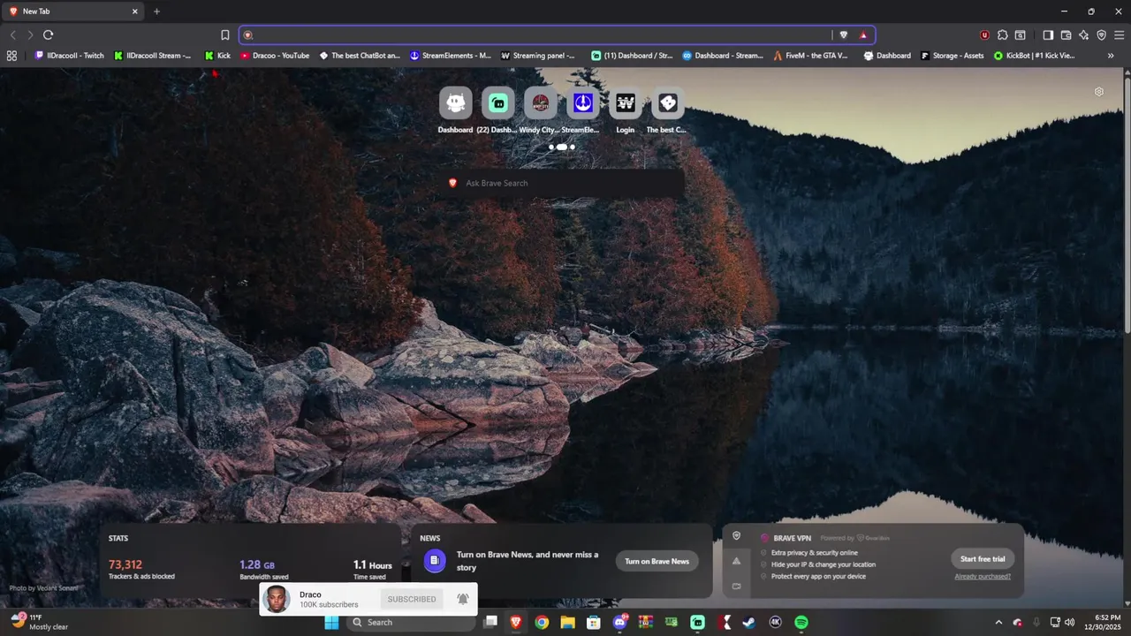Image resolution: width=1131 pixels, height=636 pixels.
Task: Click the Start free trial VPN button
Action: 983,558
